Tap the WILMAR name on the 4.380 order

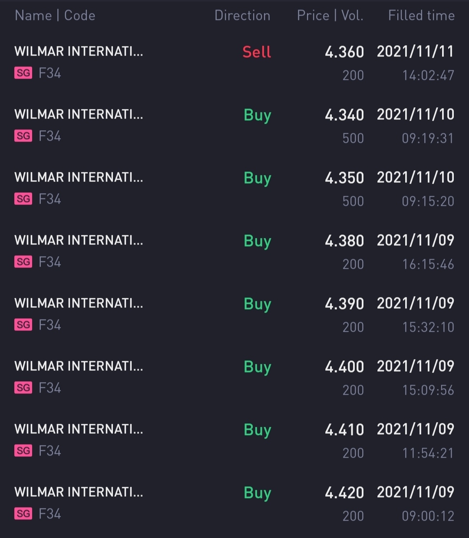pos(79,240)
